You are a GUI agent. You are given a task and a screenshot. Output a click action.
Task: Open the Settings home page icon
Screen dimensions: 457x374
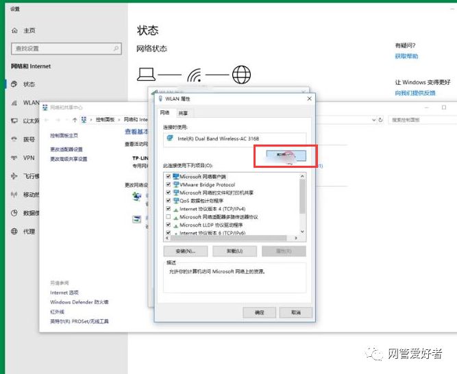(x=14, y=30)
